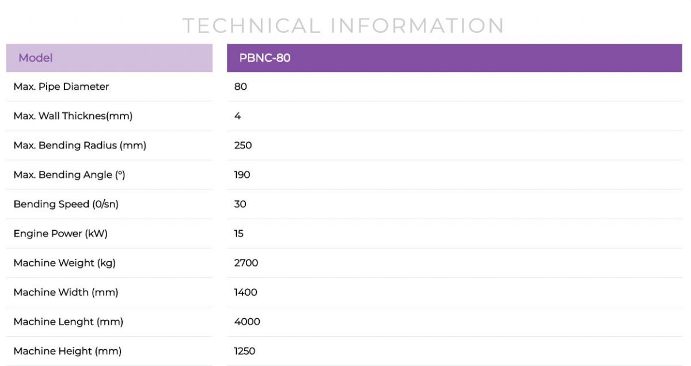Click the TECHNICAL INFORMATION heading
691x366 pixels.
point(343,26)
